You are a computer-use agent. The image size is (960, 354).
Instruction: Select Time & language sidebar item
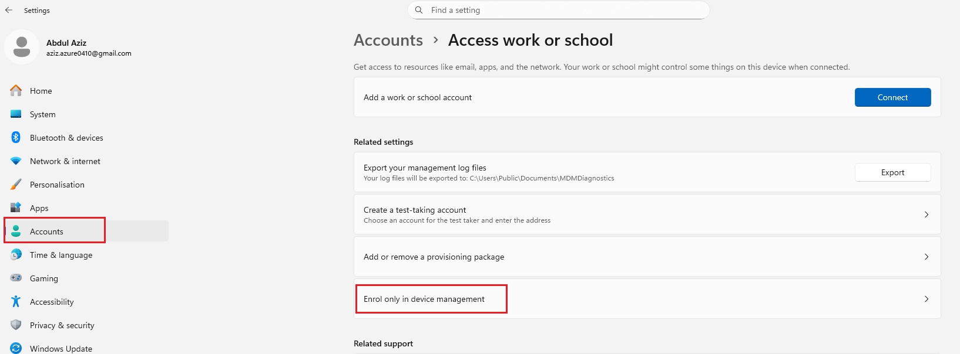click(61, 255)
